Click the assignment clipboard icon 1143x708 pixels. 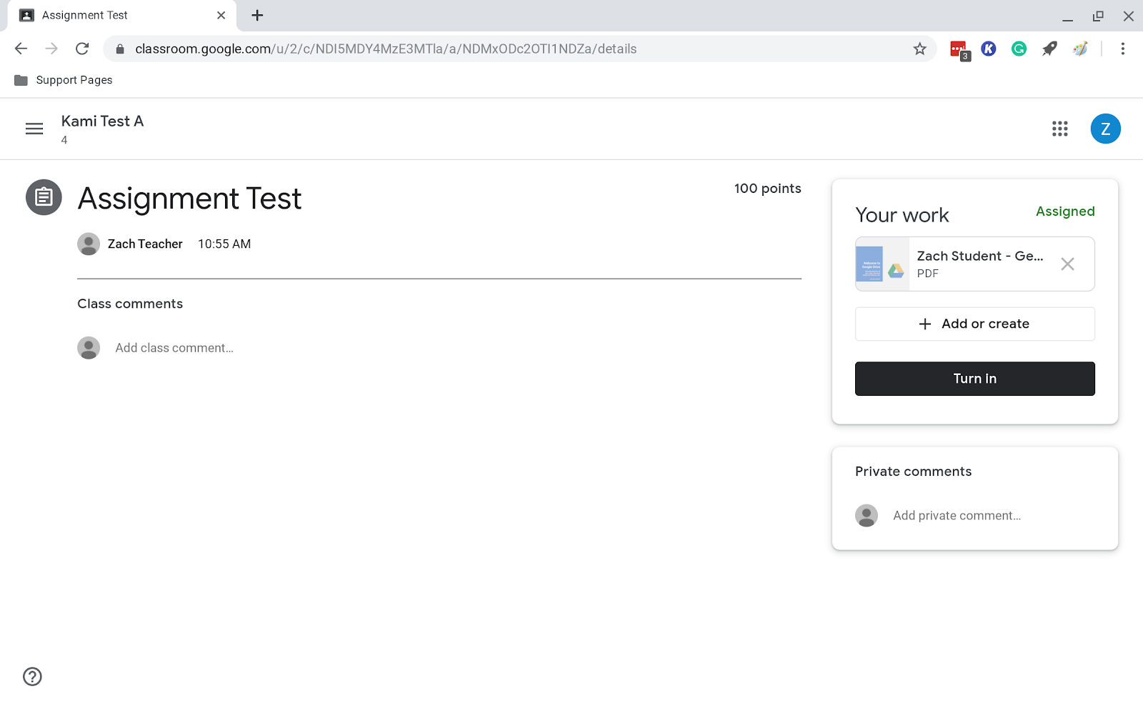44,197
